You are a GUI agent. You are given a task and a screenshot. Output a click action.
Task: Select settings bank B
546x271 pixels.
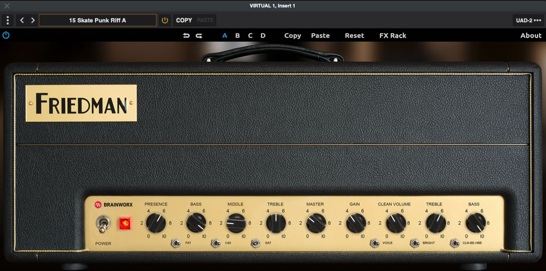[238, 36]
